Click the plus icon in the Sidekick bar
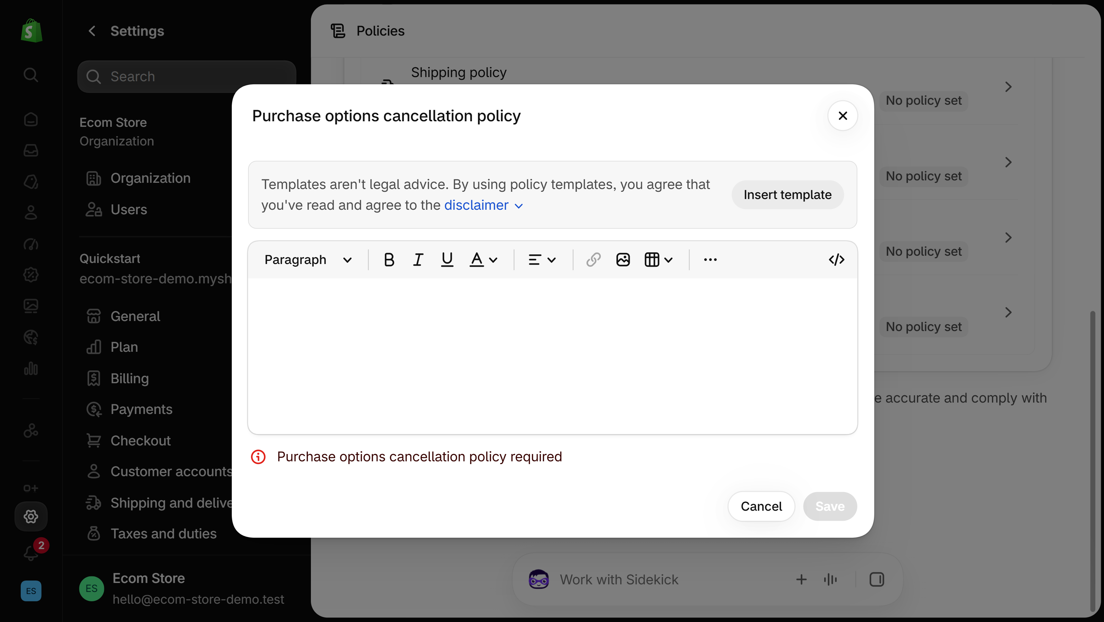Viewport: 1104px width, 622px height. (x=801, y=579)
